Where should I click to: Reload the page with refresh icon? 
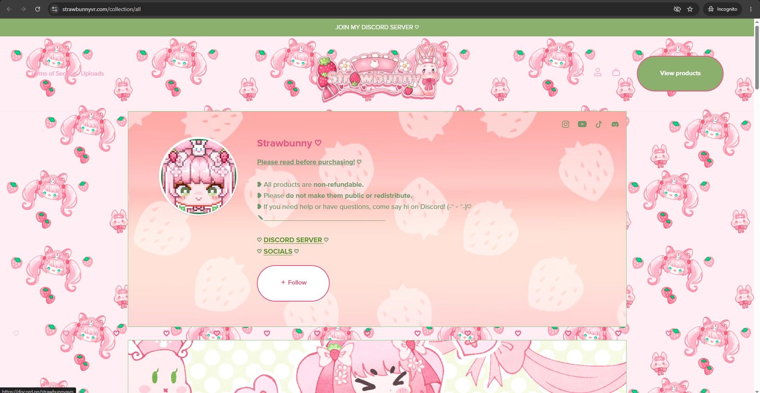point(38,9)
